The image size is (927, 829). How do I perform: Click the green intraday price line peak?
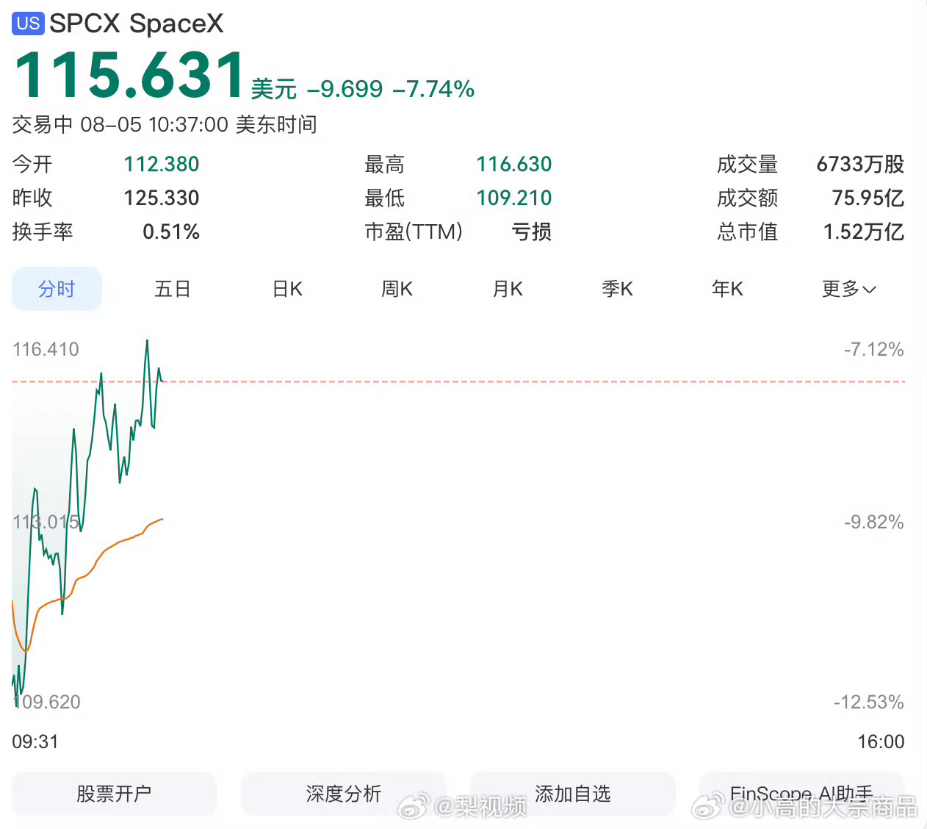(x=147, y=341)
